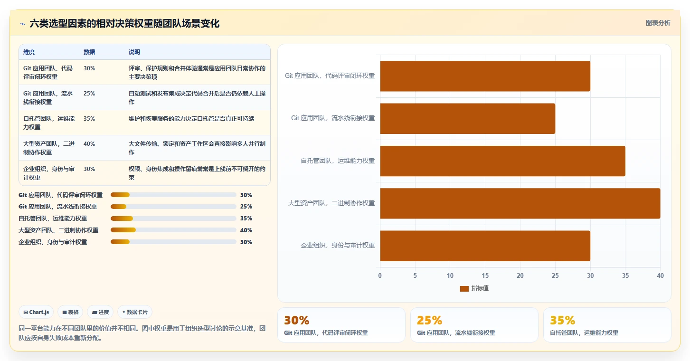The height and width of the screenshot is (361, 690).
Task: Click 25% beside the 流水线衔接权重 progress bar
Action: click(x=246, y=207)
